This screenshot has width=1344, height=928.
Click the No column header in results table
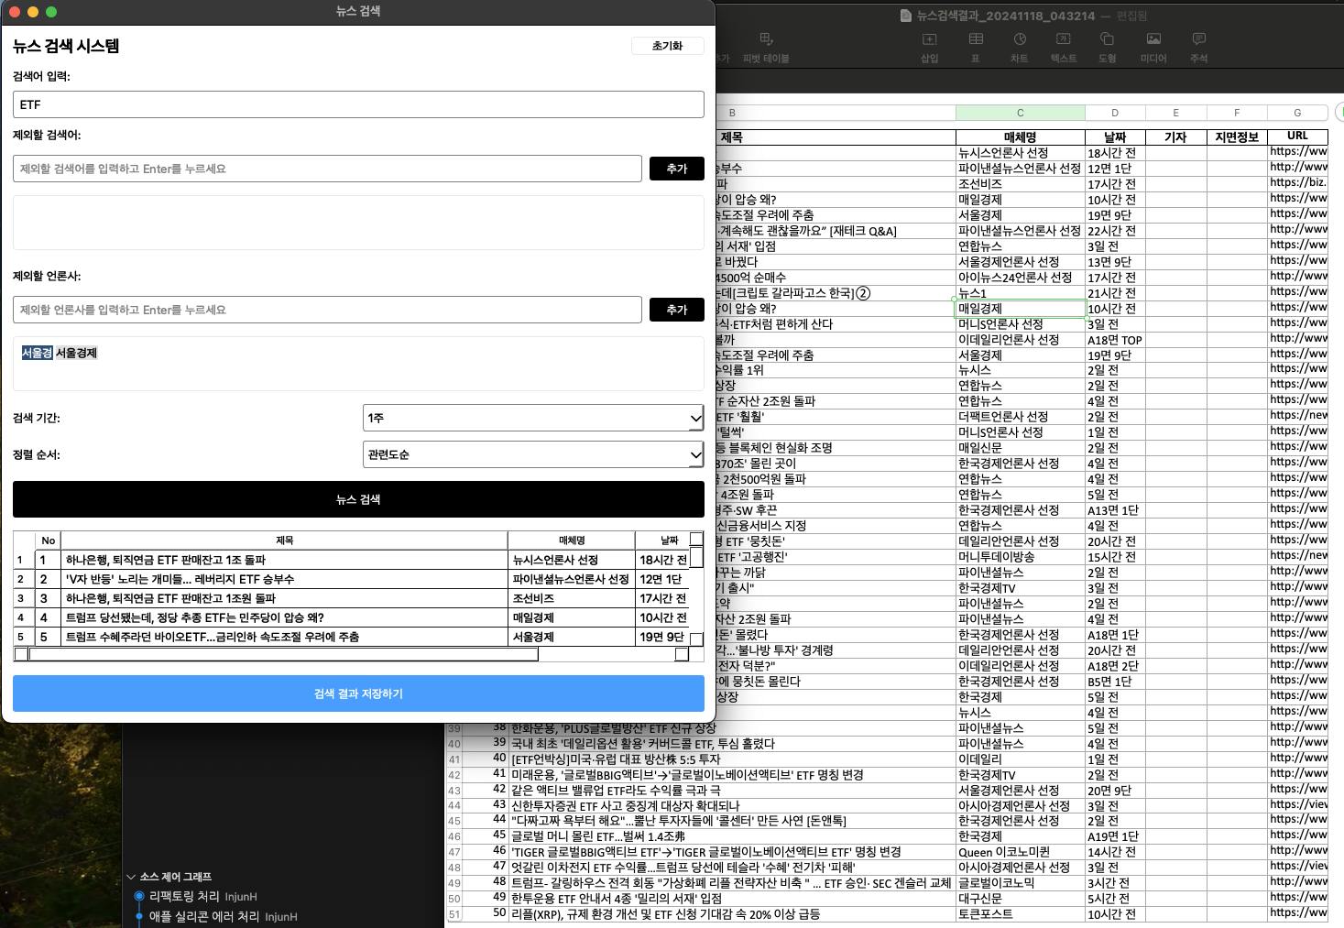(x=49, y=540)
